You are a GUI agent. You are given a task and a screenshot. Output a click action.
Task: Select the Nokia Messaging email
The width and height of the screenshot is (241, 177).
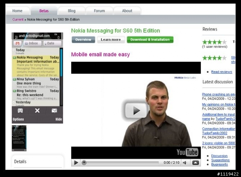[36, 66]
